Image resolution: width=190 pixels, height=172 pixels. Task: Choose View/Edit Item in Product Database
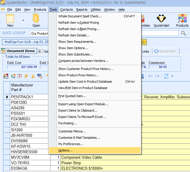(x=95, y=88)
